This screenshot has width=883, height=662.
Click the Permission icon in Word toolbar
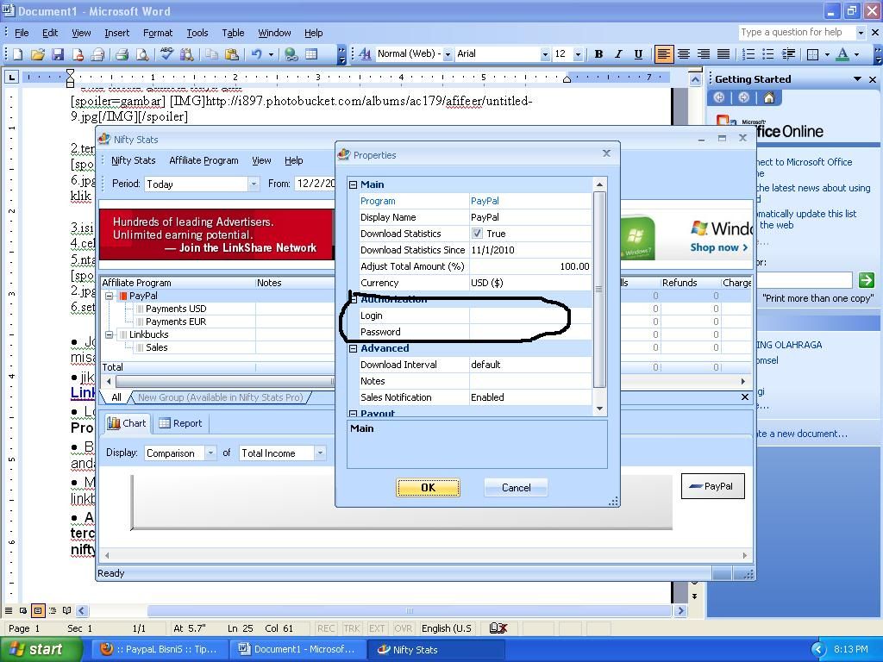[x=78, y=54]
